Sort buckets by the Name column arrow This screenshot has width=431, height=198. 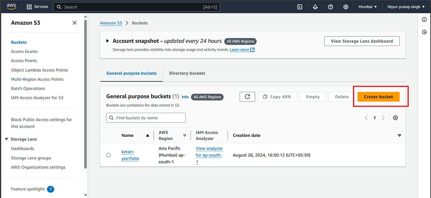[x=147, y=135]
